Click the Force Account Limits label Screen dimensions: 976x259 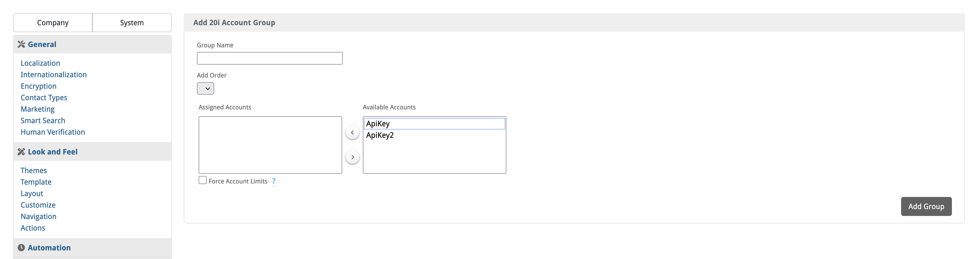click(238, 181)
